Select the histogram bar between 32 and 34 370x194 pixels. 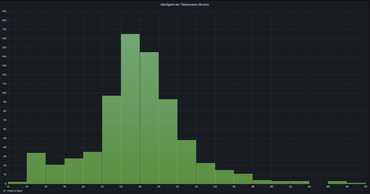tap(206, 173)
